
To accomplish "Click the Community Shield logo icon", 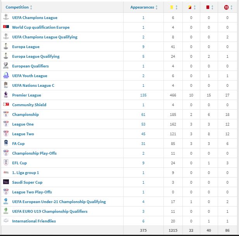I will (6, 105).
